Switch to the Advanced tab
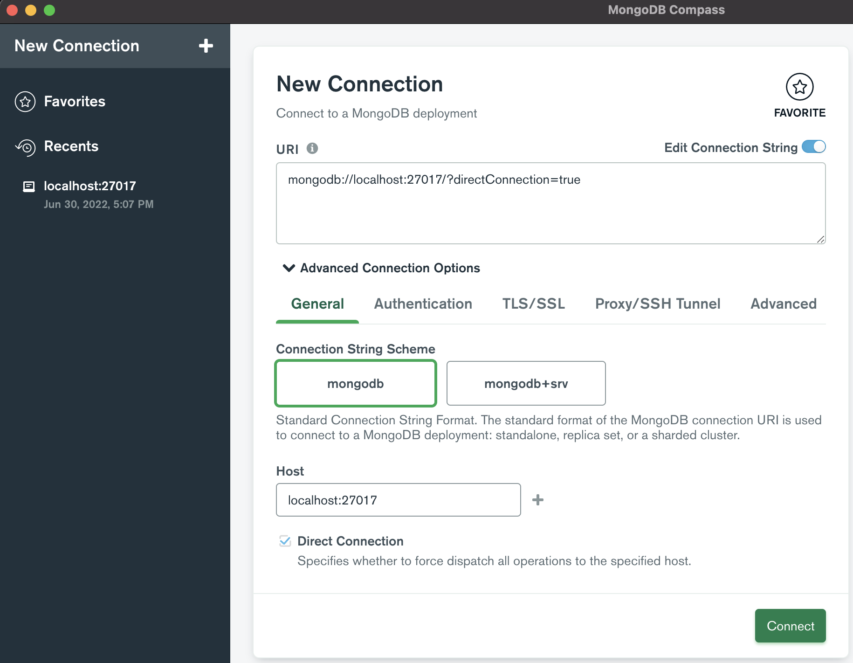Screen dimensions: 853x663 [783, 304]
